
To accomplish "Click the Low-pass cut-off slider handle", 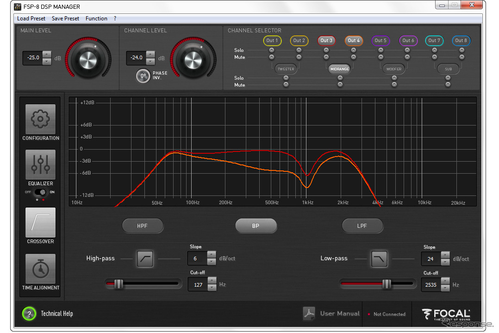I will pos(387,284).
